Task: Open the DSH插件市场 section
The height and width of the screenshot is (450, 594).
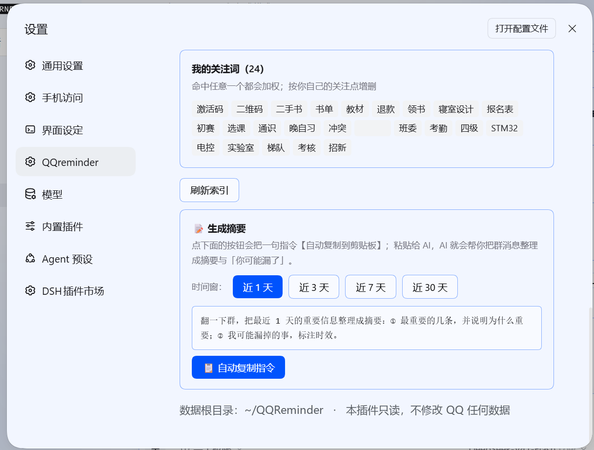Action: click(x=76, y=291)
